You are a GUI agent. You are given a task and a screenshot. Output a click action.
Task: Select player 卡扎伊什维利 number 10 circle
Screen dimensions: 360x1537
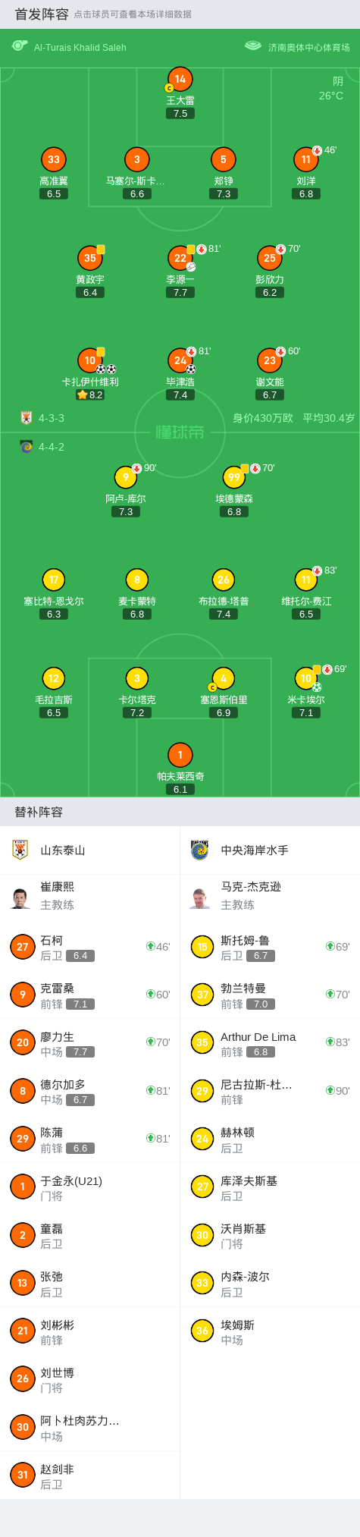click(90, 360)
